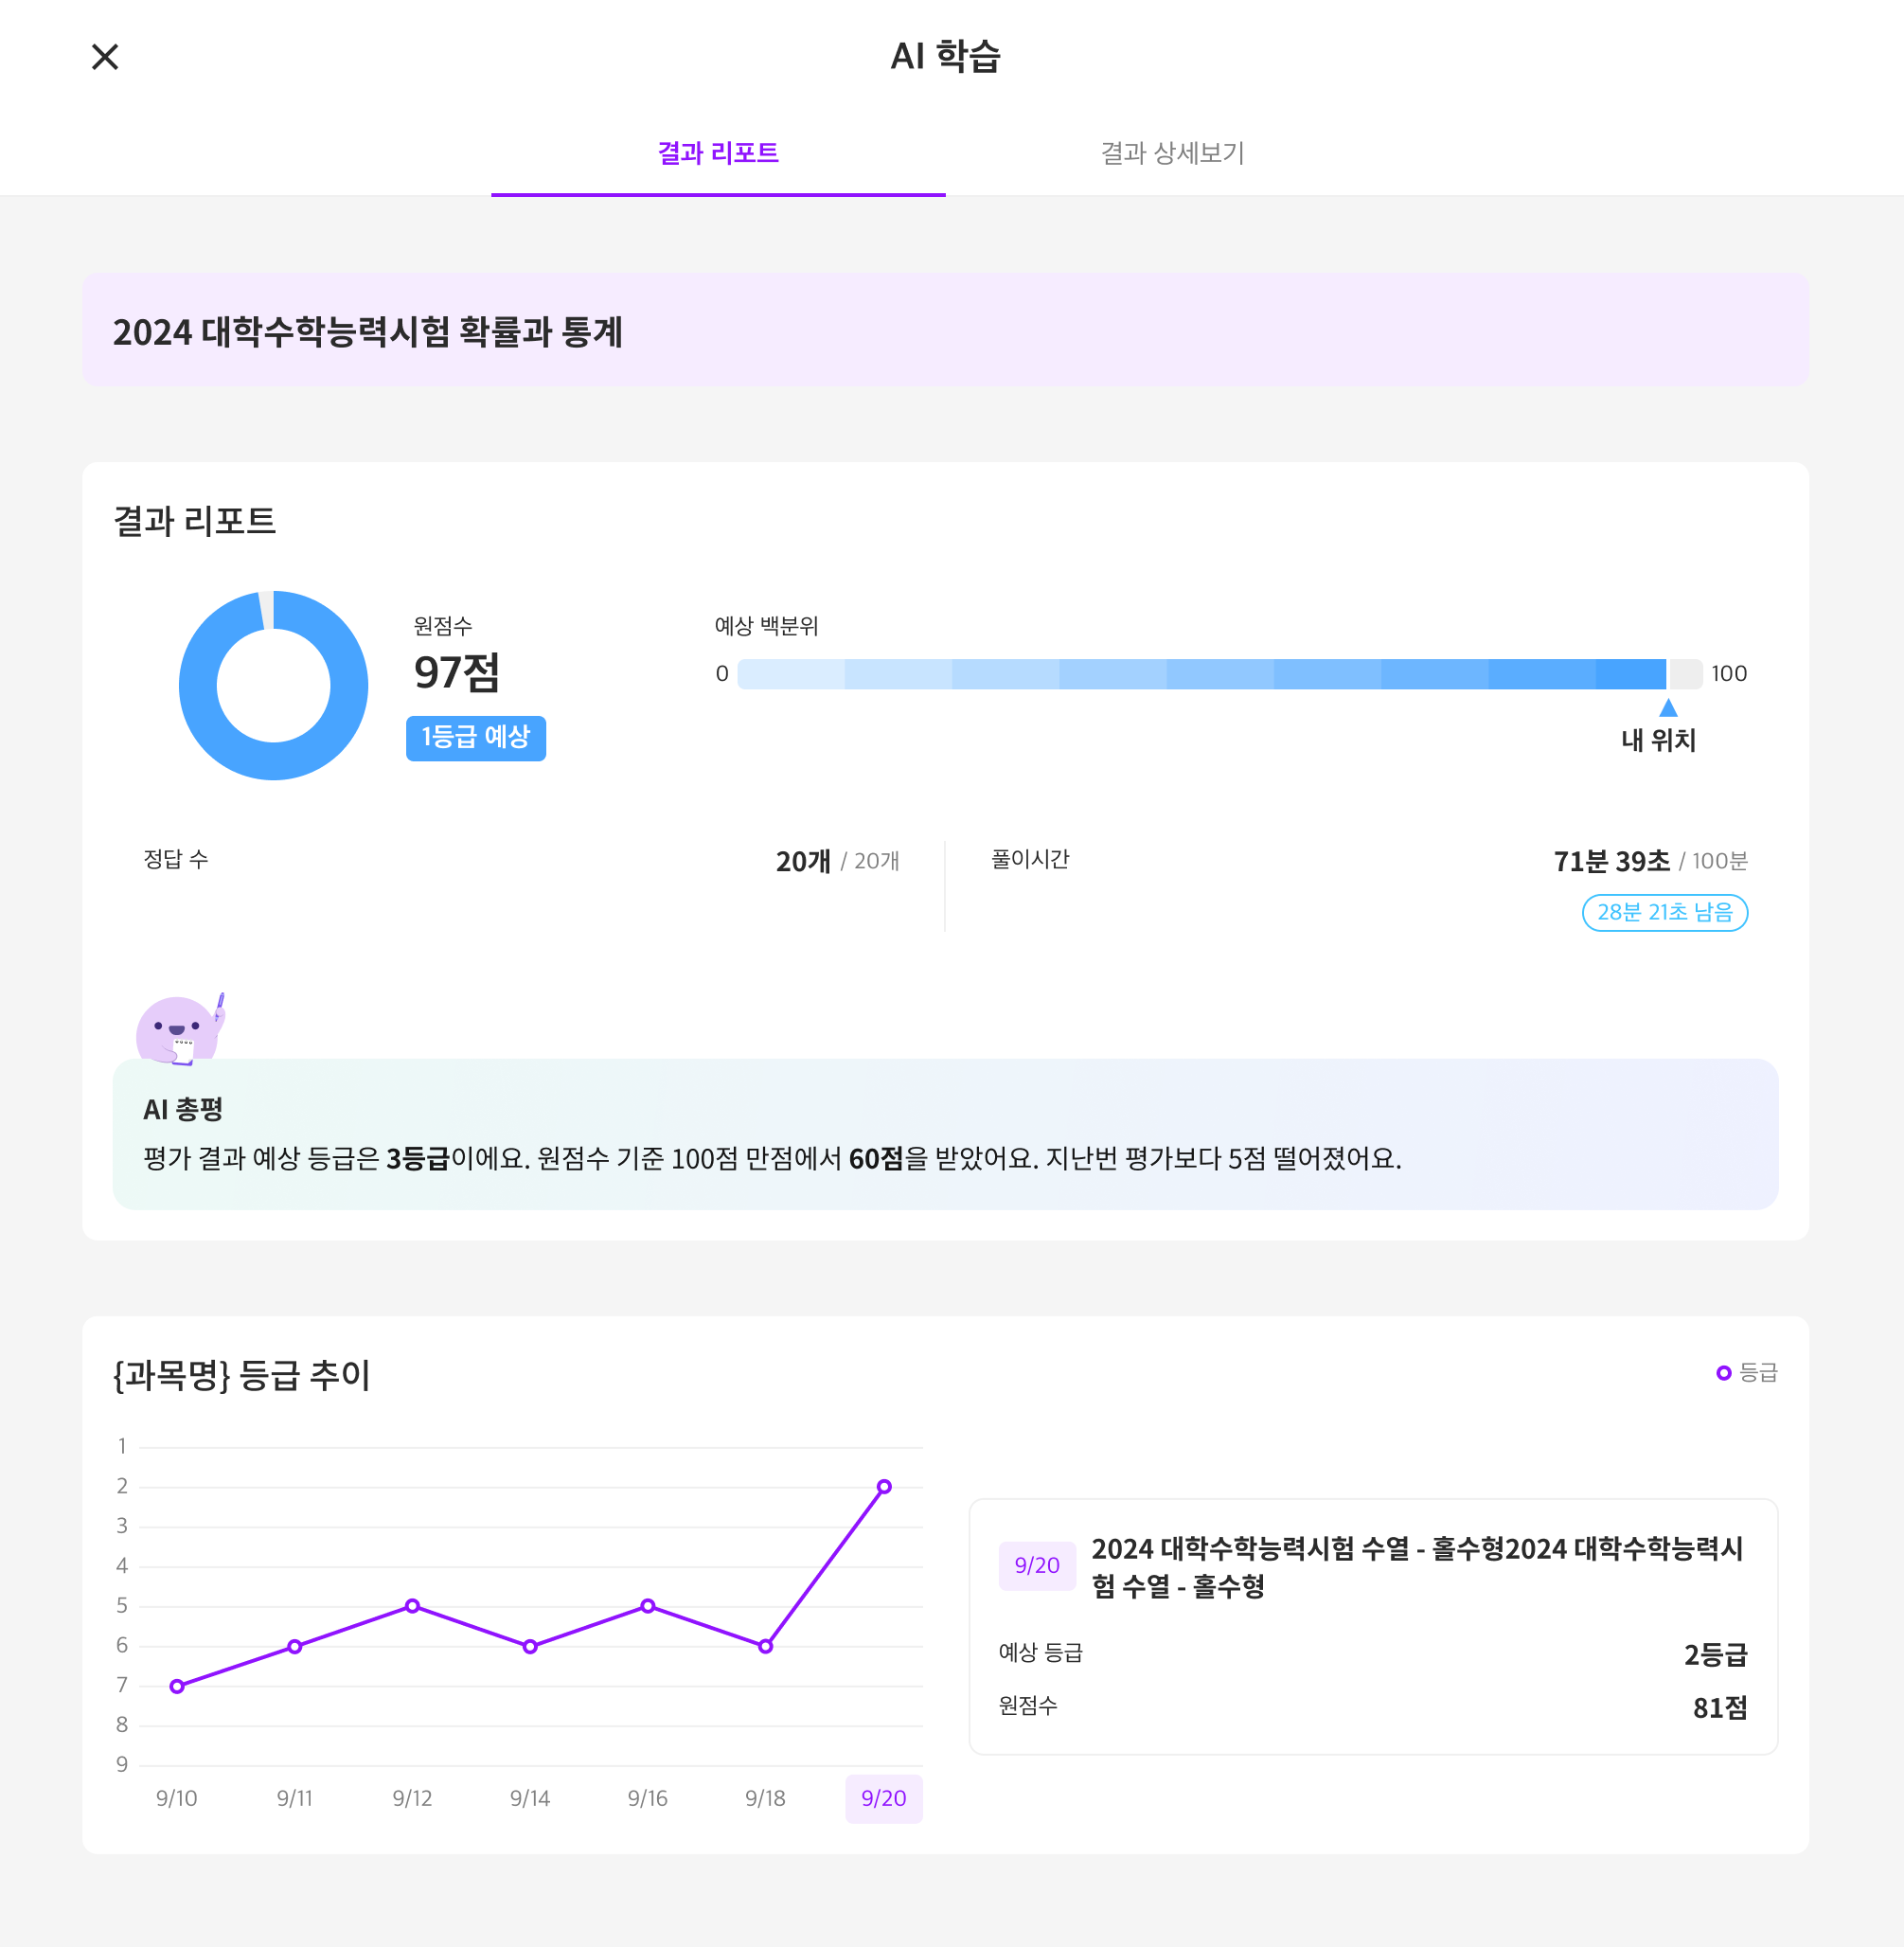Screen dimensions: 1904x1947
Task: Select the 9/14 grade data point
Action: click(530, 1646)
